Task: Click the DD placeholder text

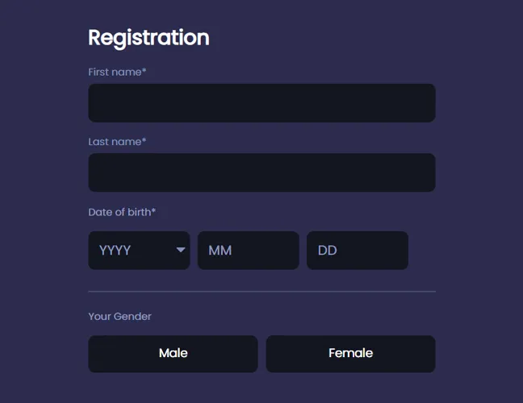Action: 327,251
